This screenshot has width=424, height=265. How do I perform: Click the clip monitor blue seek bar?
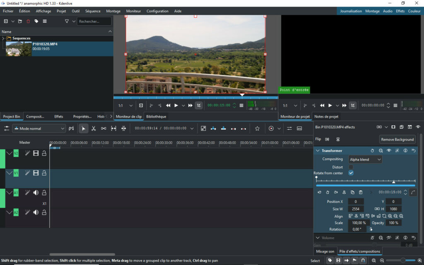[196, 98]
